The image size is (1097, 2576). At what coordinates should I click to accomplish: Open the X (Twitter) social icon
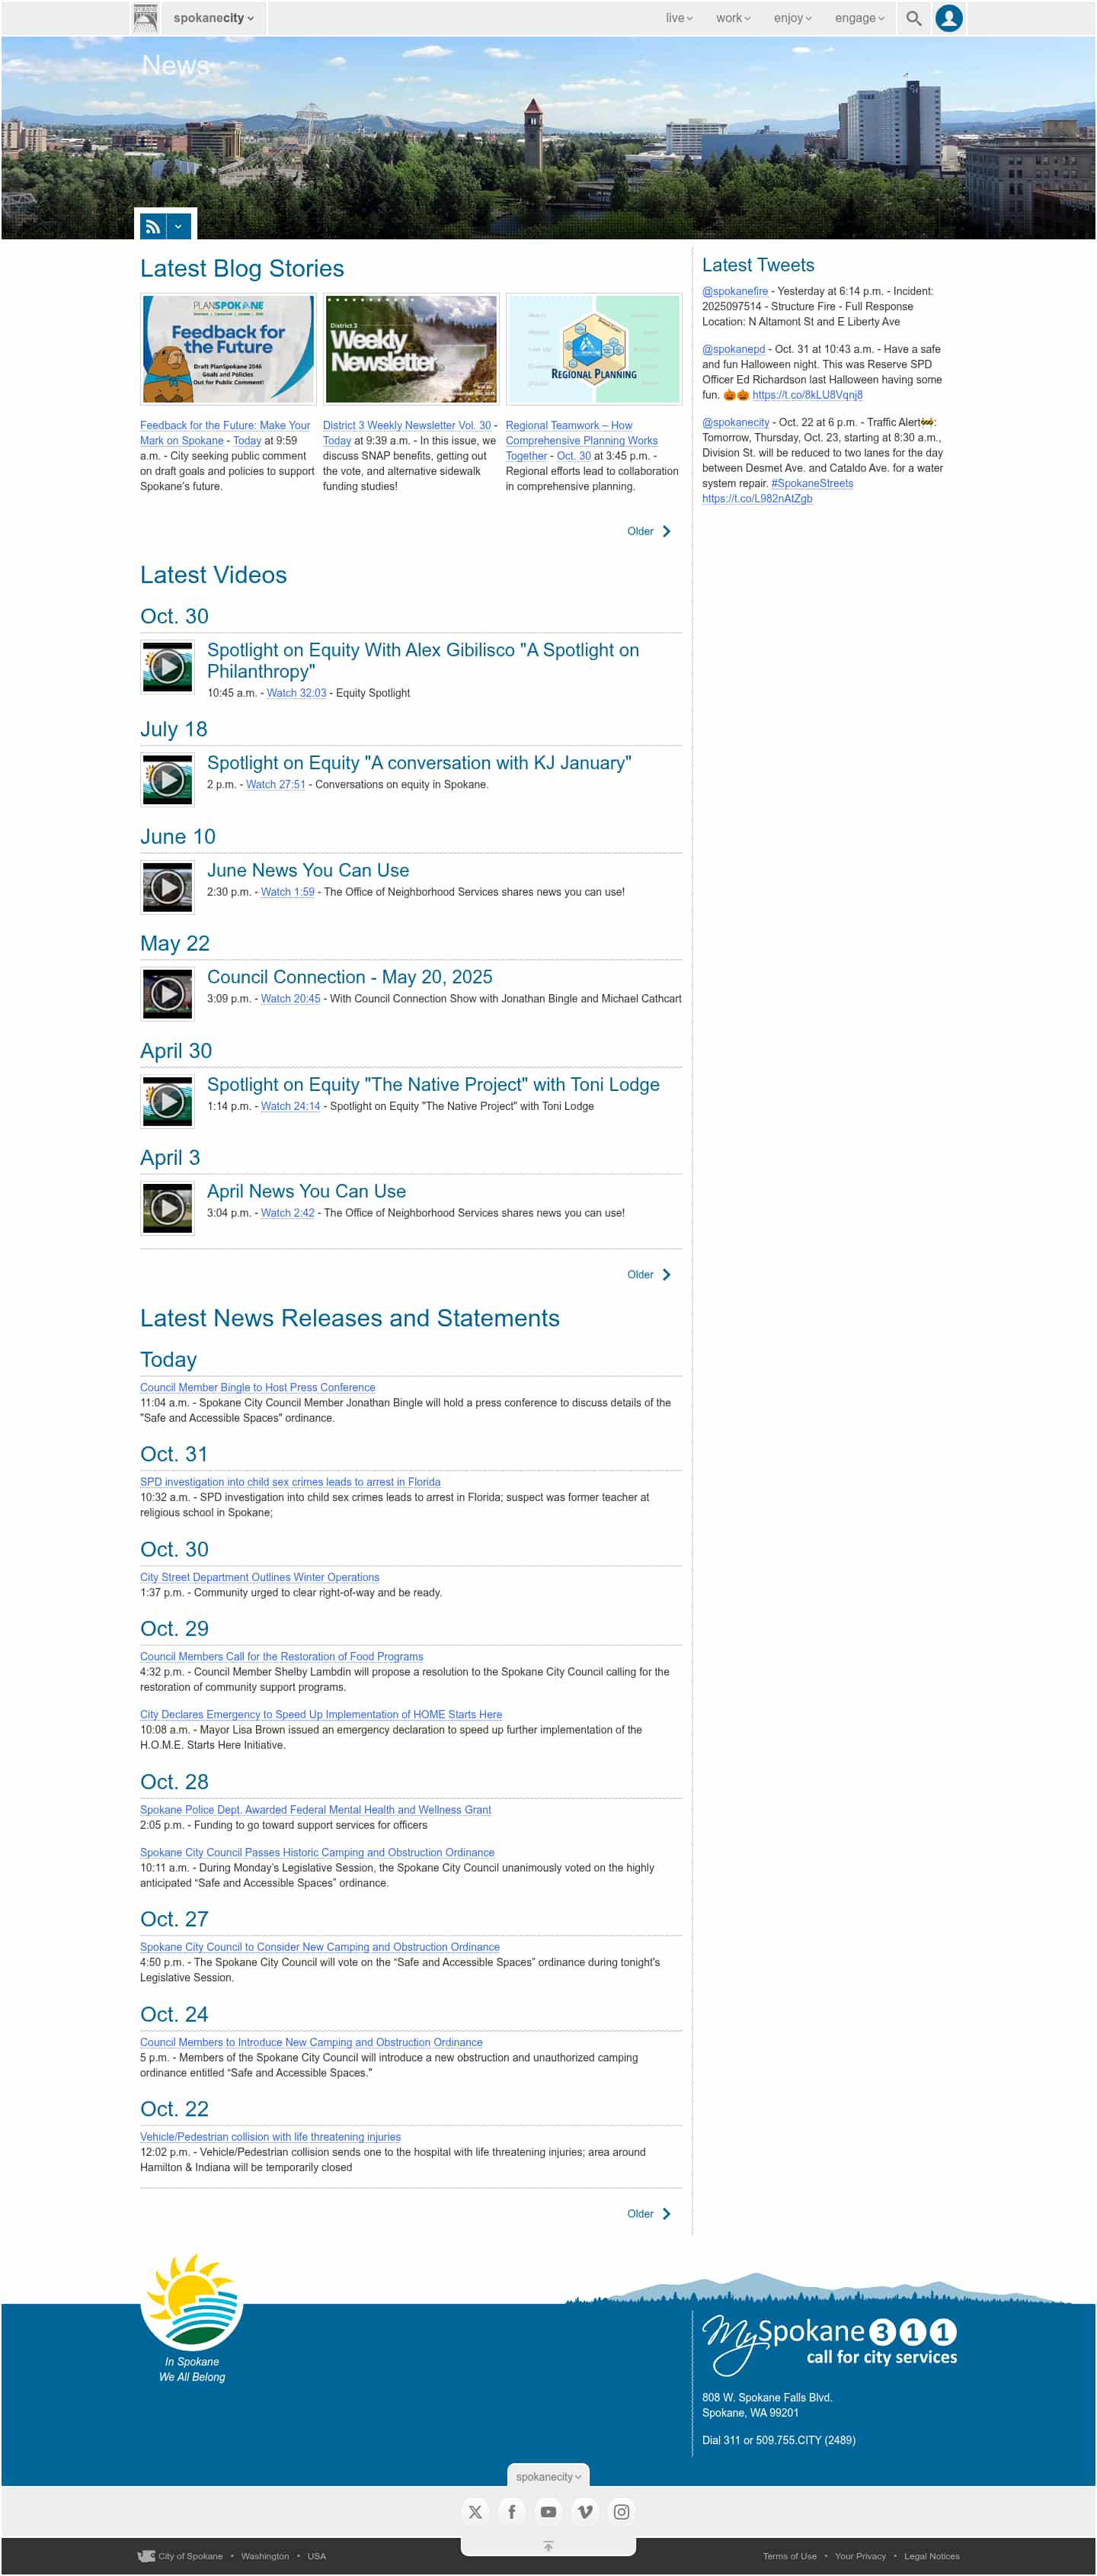tap(475, 2513)
